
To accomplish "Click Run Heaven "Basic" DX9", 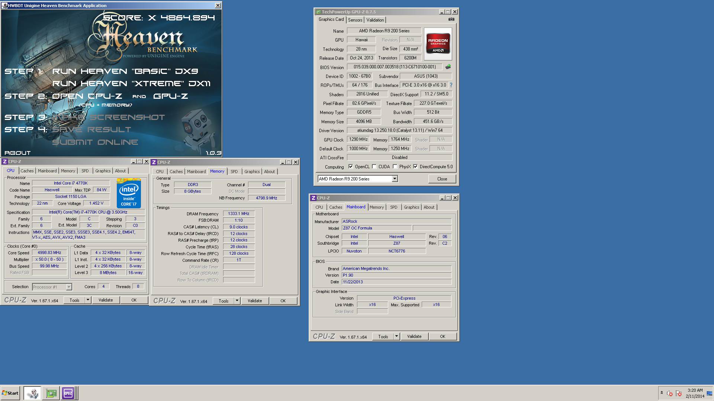I will point(125,71).
